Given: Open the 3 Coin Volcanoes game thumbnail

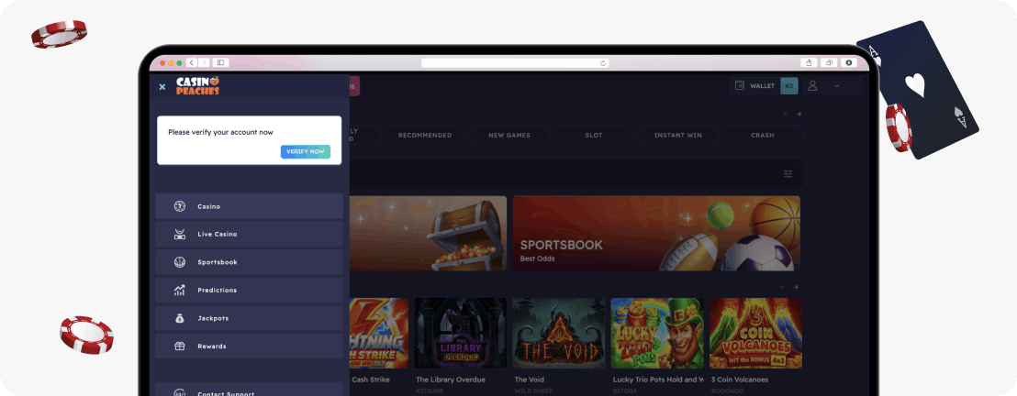Looking at the screenshot, I should (755, 333).
